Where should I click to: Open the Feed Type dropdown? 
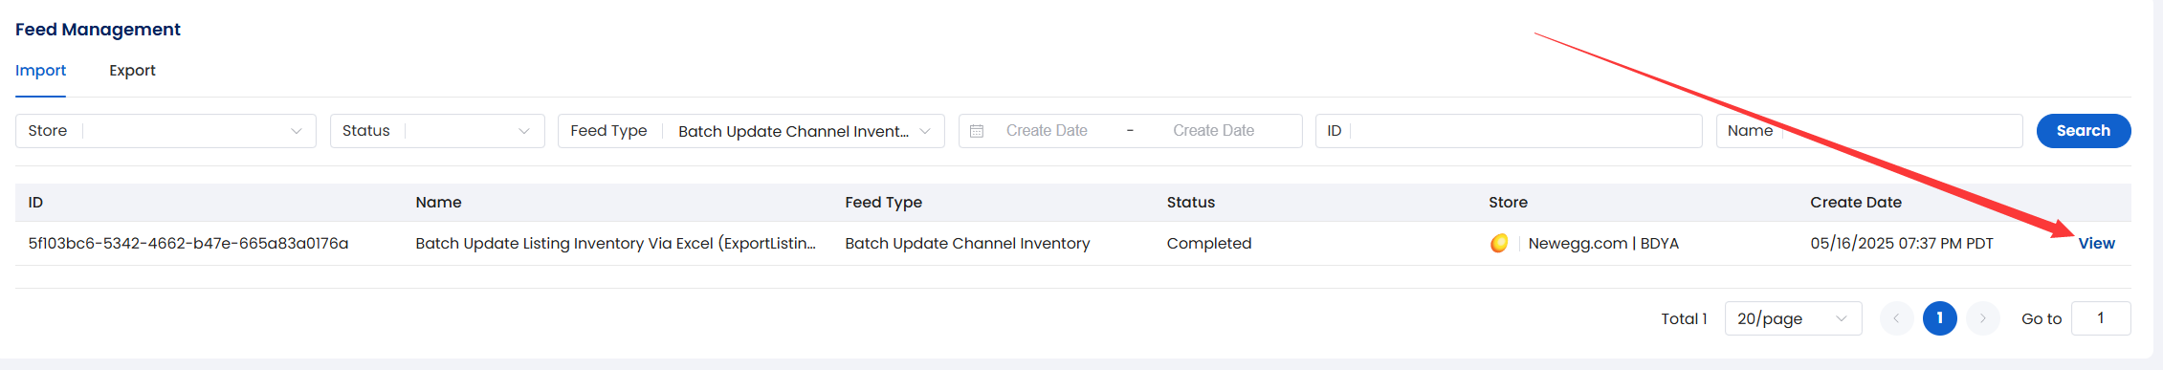point(751,131)
